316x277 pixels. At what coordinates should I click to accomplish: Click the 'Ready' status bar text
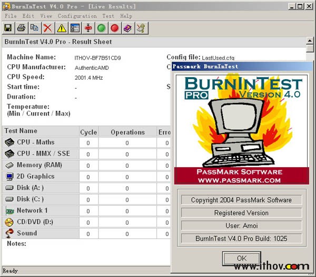point(11,271)
